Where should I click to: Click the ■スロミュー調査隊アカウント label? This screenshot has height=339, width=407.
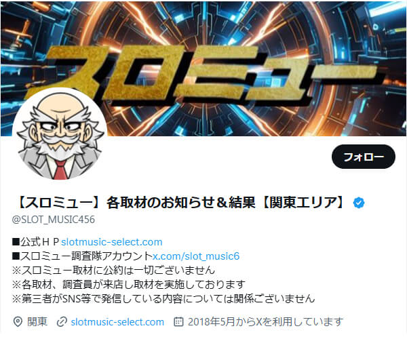82,256
